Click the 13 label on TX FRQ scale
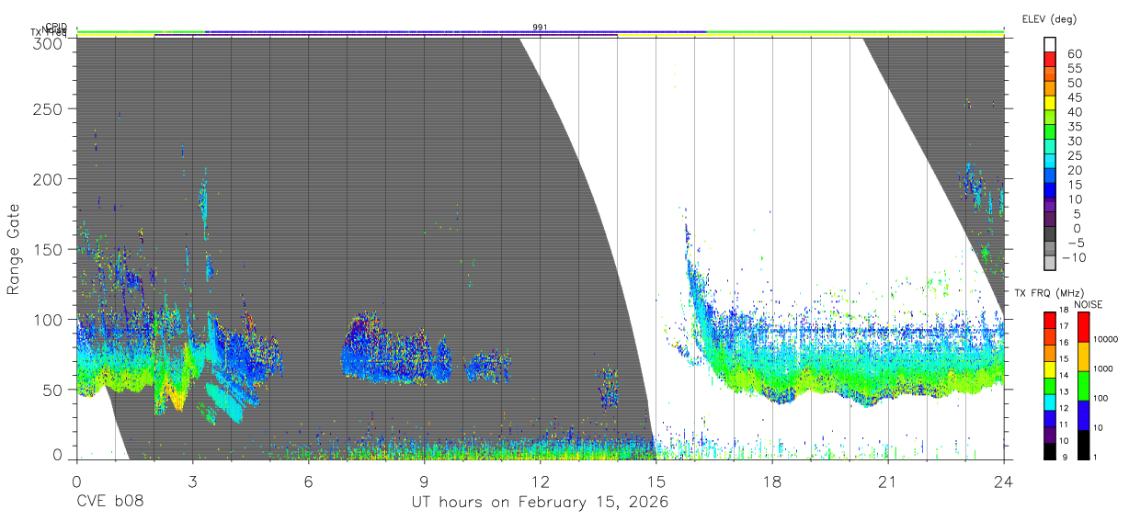 (1062, 391)
